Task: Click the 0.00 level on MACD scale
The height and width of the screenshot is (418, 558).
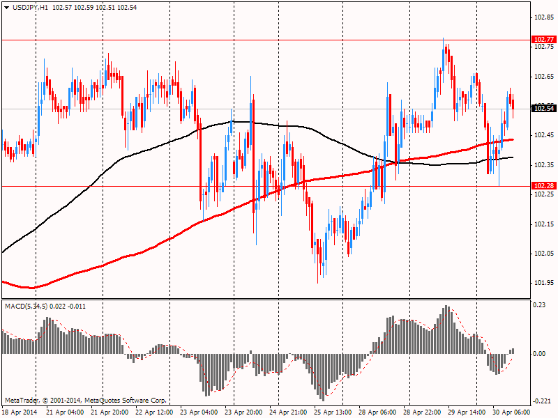Action: tap(539, 354)
